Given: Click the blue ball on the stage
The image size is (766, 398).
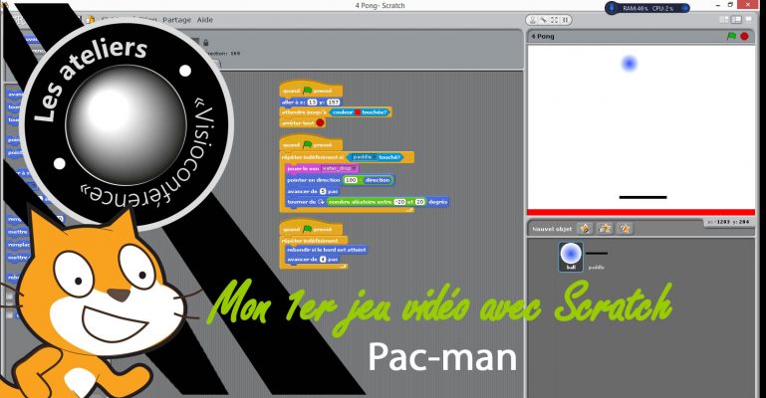Looking at the screenshot, I should click(629, 64).
